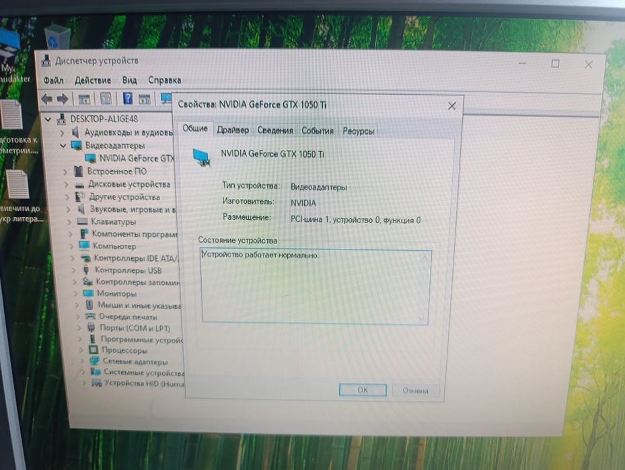Click the Recycle Bin desktop icon
625x470 pixels.
(x=57, y=36)
